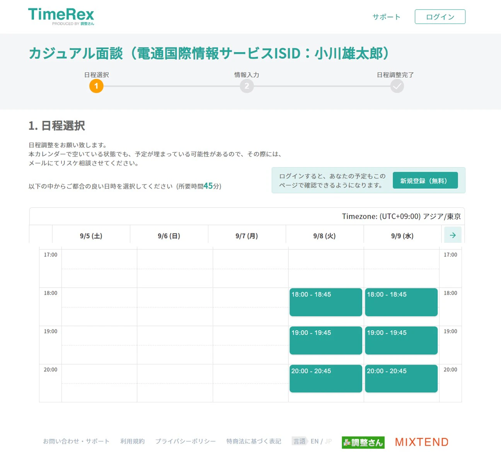This screenshot has width=501, height=454.
Task: Select 9/9 19:00 - 19:45 slot
Action: click(x=401, y=340)
